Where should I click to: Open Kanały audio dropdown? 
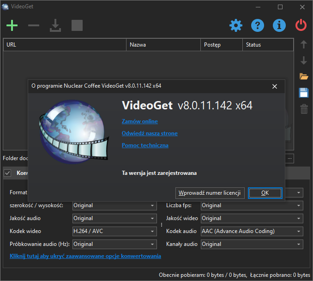point(252,244)
